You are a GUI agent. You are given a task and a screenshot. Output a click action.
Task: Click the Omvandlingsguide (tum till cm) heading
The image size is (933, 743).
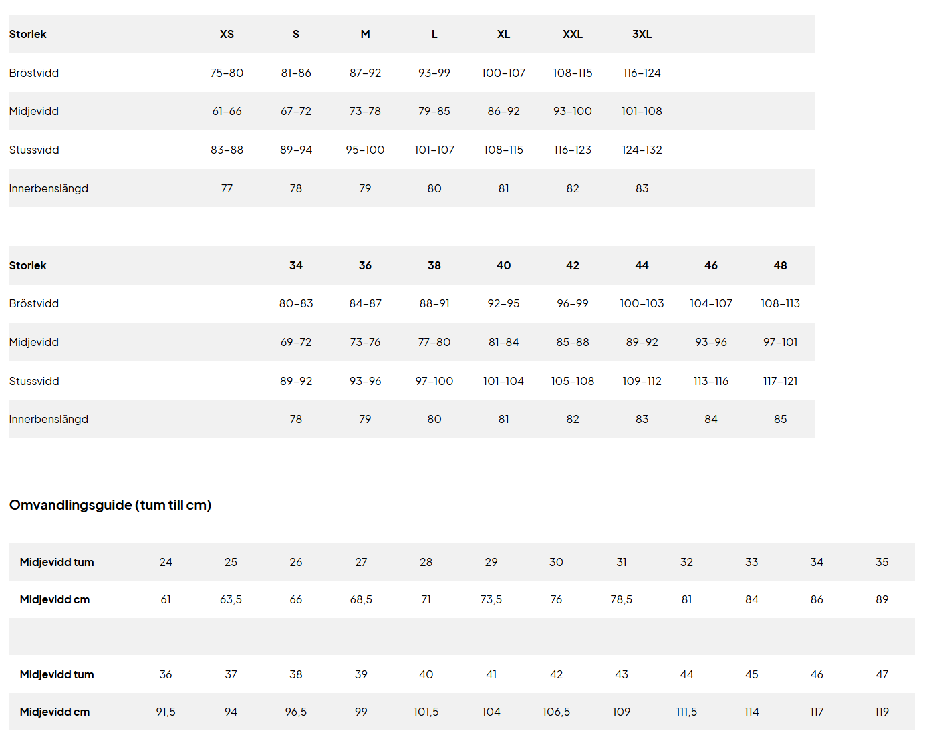pyautogui.click(x=110, y=505)
